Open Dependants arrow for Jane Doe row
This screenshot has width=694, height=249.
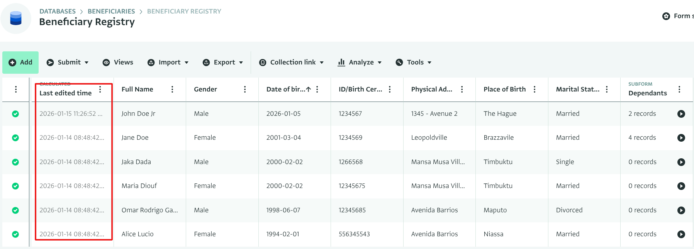click(x=681, y=138)
